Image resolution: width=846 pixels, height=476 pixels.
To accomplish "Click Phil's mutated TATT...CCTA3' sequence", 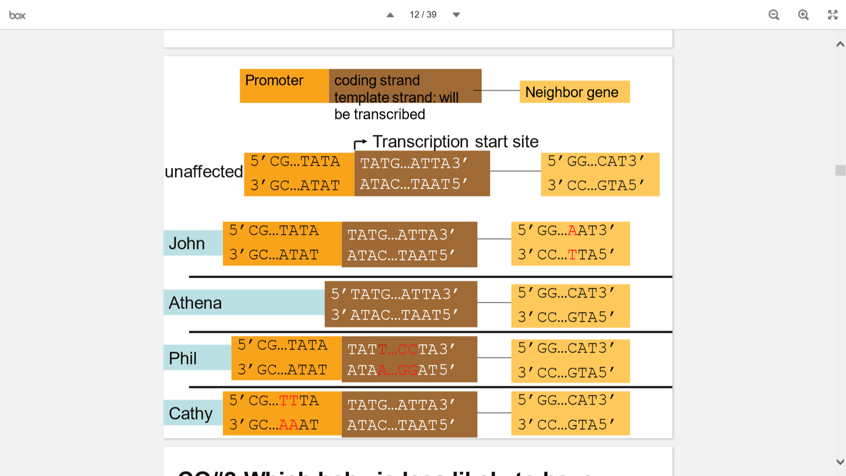I will pyautogui.click(x=401, y=349).
